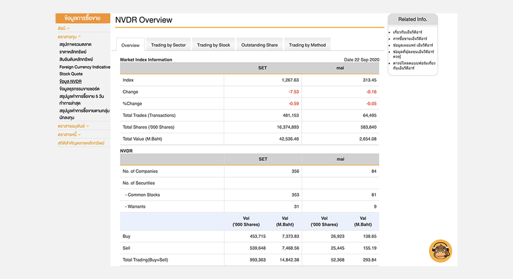The image size is (513, 279).
Task: Collapse the ตราสารทุน sidebar section
Action: (69, 37)
